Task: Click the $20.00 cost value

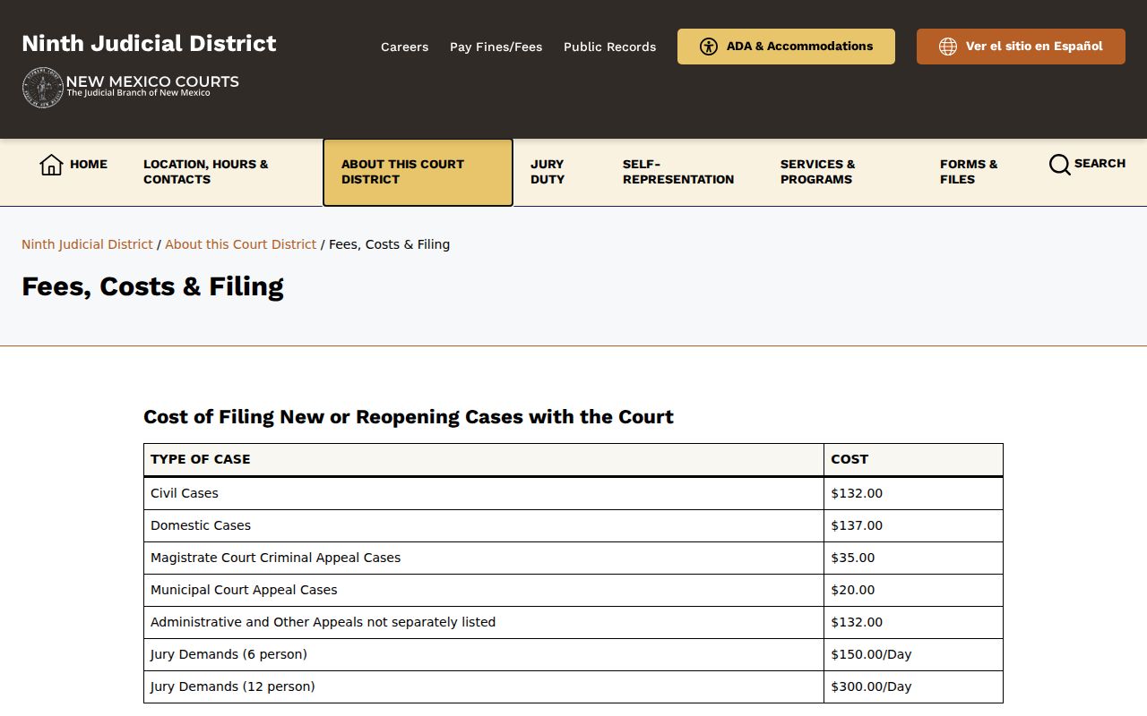Action: tap(853, 590)
